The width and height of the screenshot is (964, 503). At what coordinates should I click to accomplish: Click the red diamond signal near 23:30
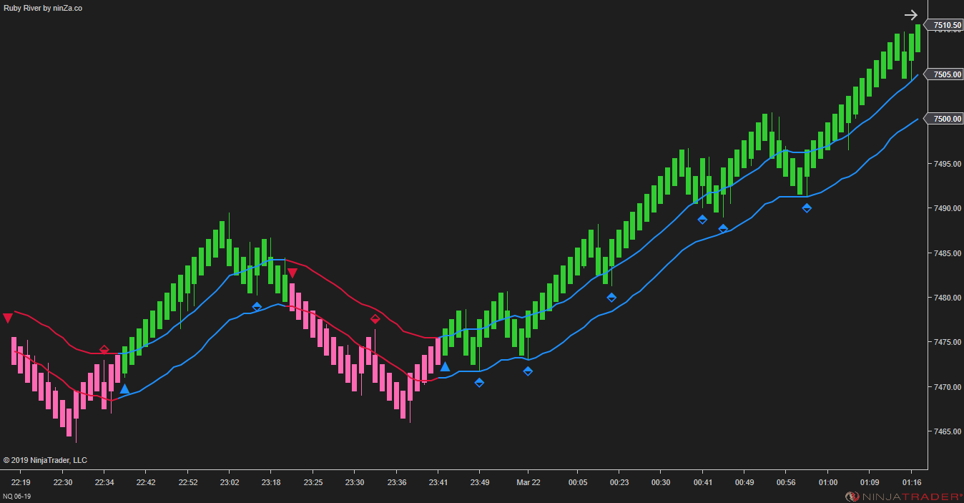point(375,319)
